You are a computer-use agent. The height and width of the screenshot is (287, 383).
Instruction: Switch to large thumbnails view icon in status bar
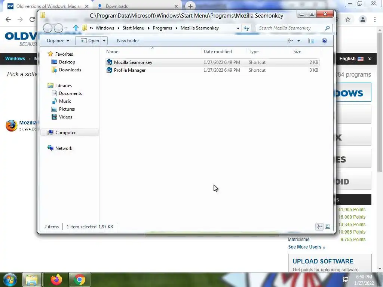pyautogui.click(x=328, y=227)
